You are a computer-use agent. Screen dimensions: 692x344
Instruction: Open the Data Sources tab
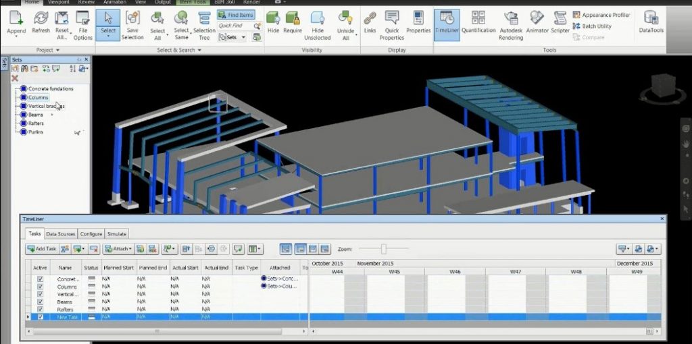pyautogui.click(x=61, y=234)
